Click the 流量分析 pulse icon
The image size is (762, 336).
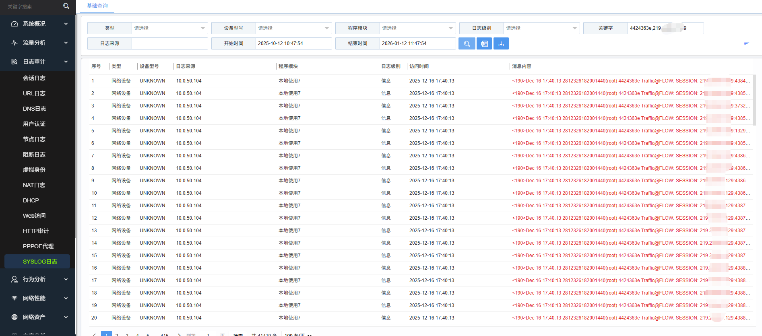(14, 43)
